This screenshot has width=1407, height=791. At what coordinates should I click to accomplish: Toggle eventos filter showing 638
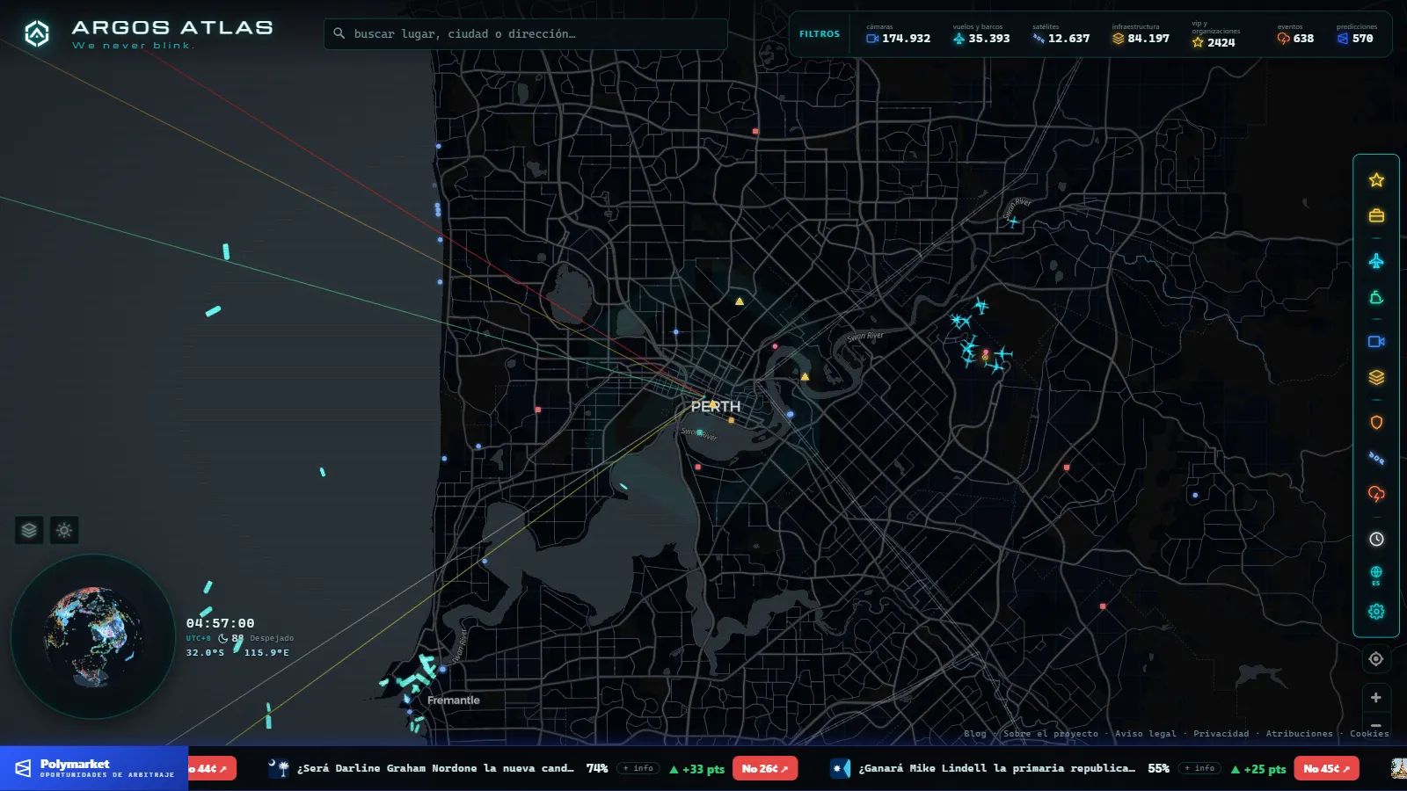[1295, 34]
